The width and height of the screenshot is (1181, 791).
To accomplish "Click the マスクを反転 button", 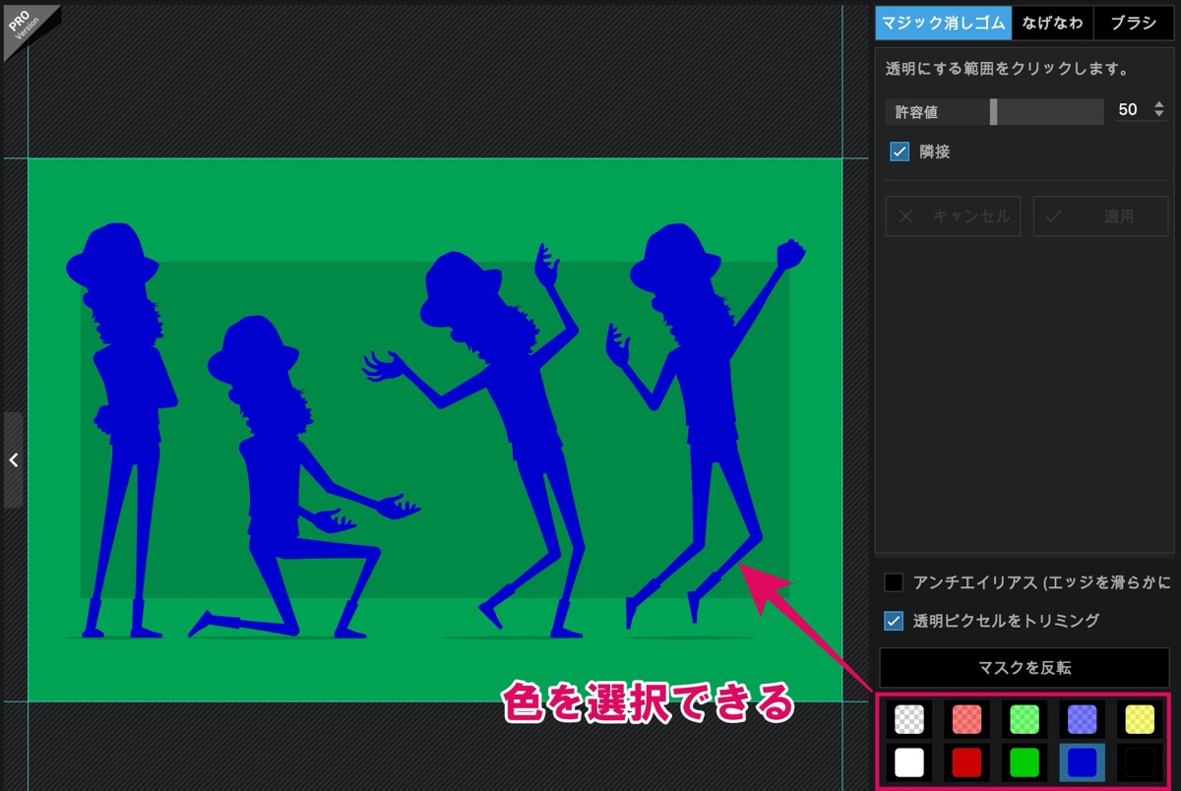I will click(1025, 668).
